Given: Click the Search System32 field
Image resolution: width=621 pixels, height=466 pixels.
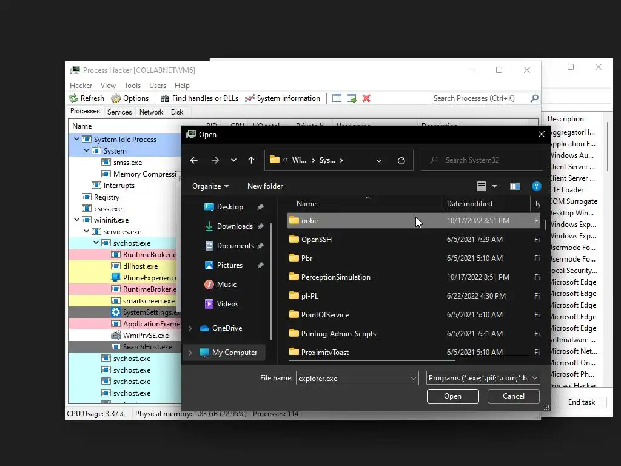Looking at the screenshot, I should (482, 160).
